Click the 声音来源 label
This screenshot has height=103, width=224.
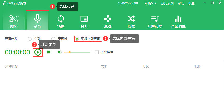11,39
